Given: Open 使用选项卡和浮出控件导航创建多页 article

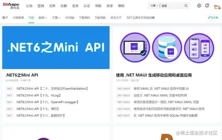Looking at the screenshot, I should [x=169, y=109].
